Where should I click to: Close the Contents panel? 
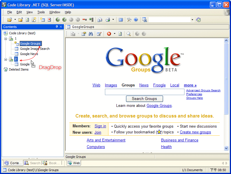click(x=61, y=27)
